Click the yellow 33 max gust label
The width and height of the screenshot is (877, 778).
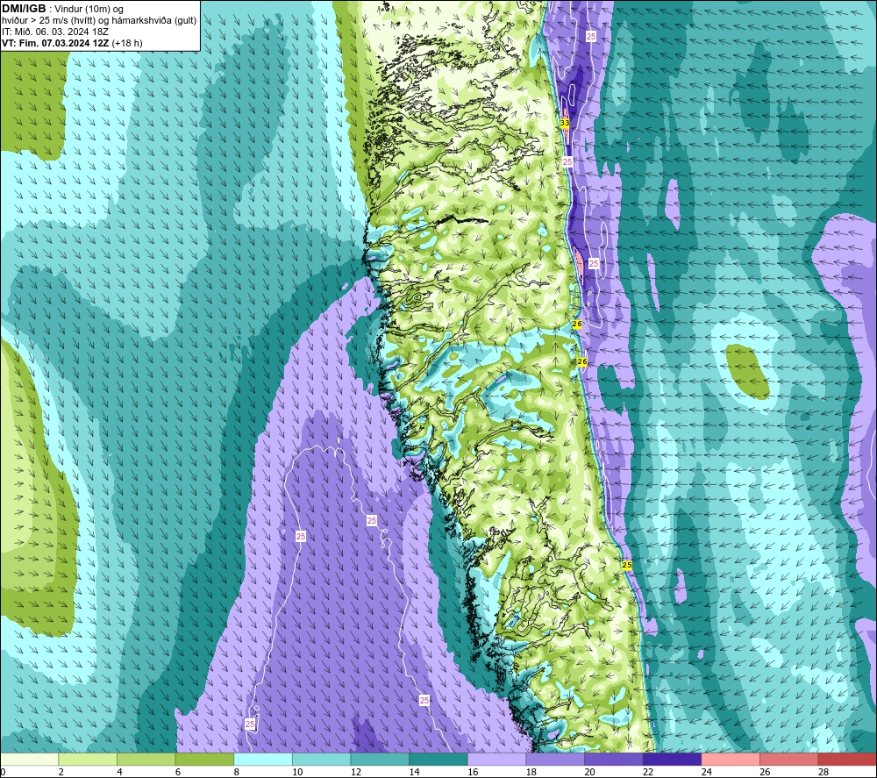click(565, 123)
